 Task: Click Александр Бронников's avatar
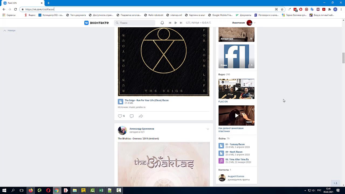click(x=122, y=130)
